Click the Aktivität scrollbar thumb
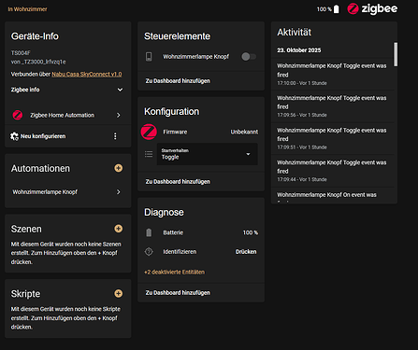418x350 pixels. pos(396,54)
